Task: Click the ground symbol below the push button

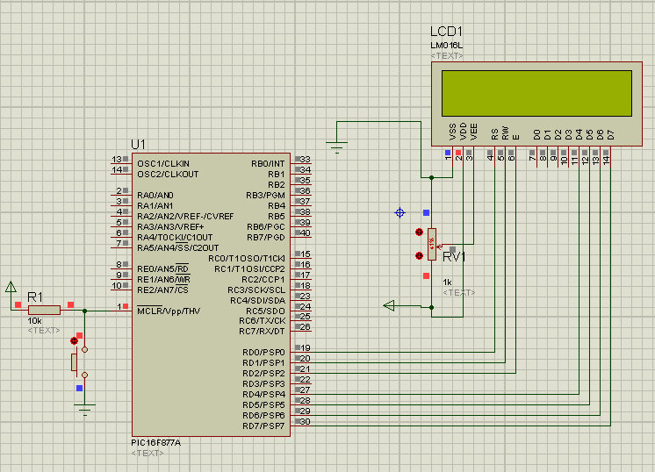Action: [x=84, y=408]
